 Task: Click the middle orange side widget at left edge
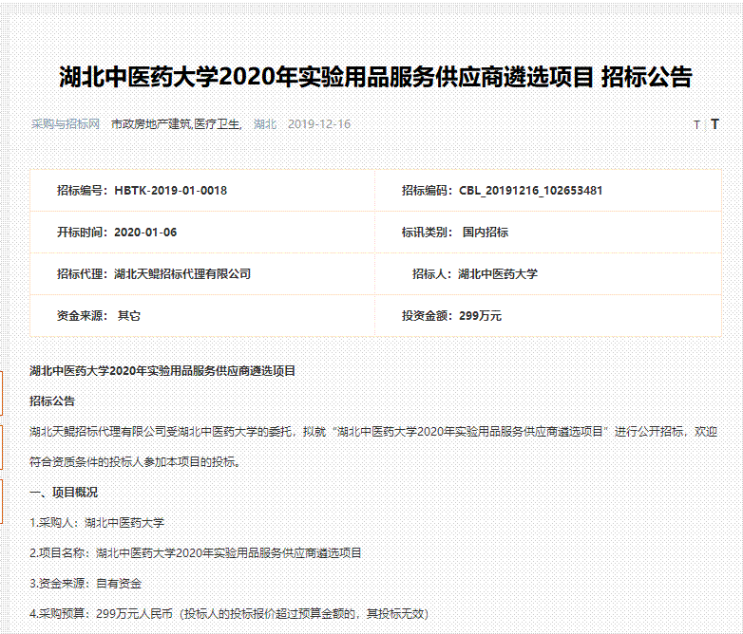point(2,445)
